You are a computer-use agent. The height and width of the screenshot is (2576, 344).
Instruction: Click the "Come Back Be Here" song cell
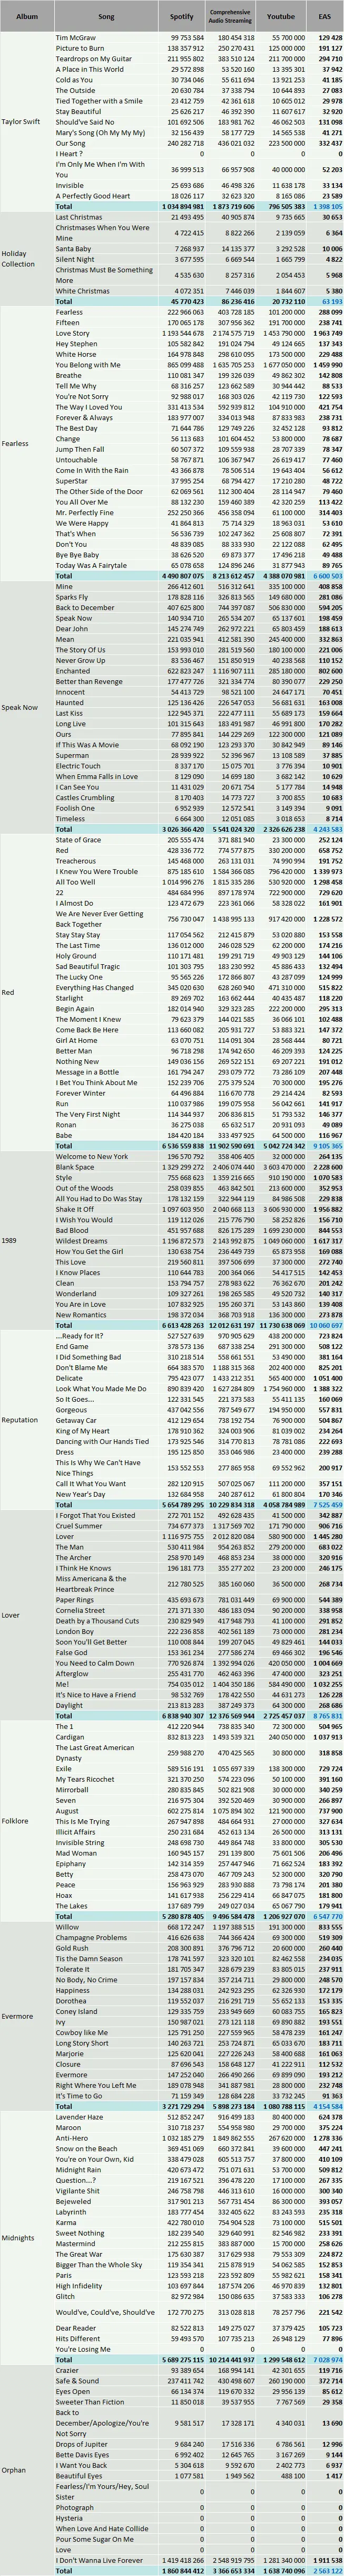106,1029
